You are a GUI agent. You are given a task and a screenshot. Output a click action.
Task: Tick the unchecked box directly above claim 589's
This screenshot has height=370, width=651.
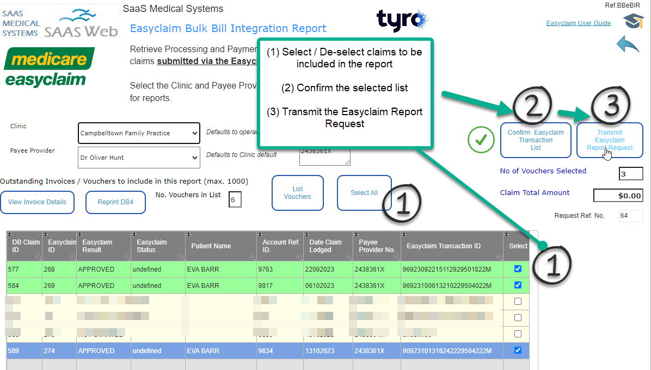click(x=518, y=334)
